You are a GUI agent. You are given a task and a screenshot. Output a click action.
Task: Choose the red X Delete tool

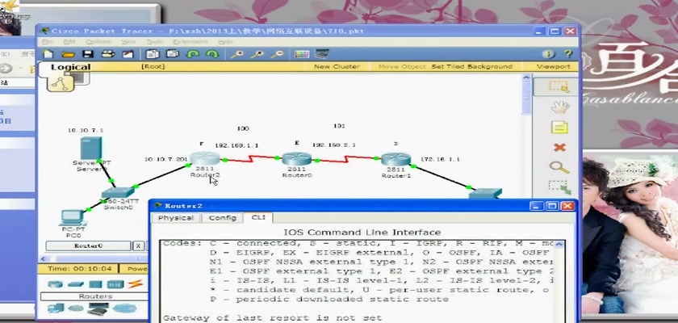[559, 148]
